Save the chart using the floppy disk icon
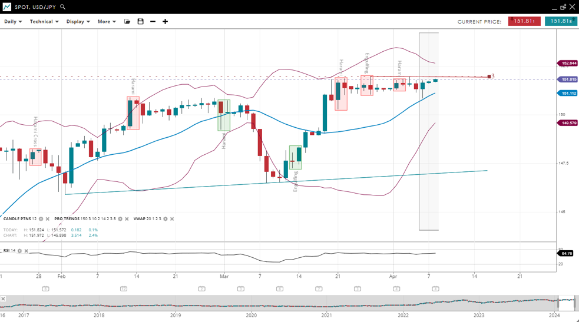The height and width of the screenshot is (322, 579). (140, 22)
